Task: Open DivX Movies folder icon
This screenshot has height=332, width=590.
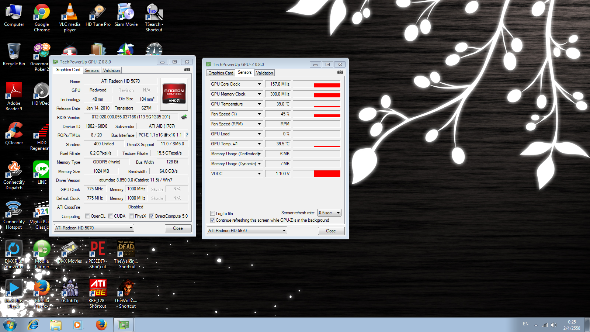Action: tap(70, 252)
